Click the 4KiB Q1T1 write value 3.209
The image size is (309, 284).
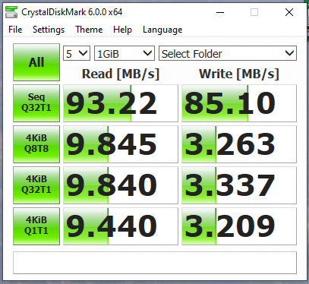[x=239, y=226]
